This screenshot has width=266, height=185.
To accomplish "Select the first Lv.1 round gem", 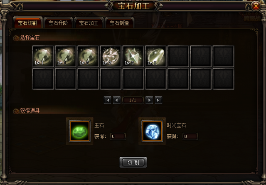I will [43, 56].
